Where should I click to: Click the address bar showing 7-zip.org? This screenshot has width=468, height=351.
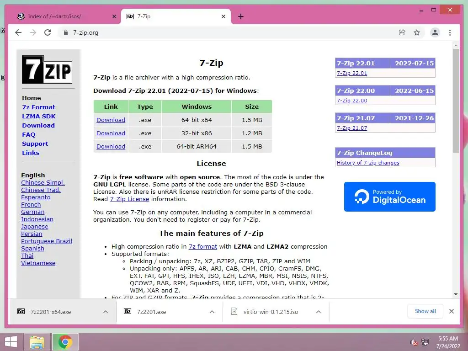click(x=229, y=32)
